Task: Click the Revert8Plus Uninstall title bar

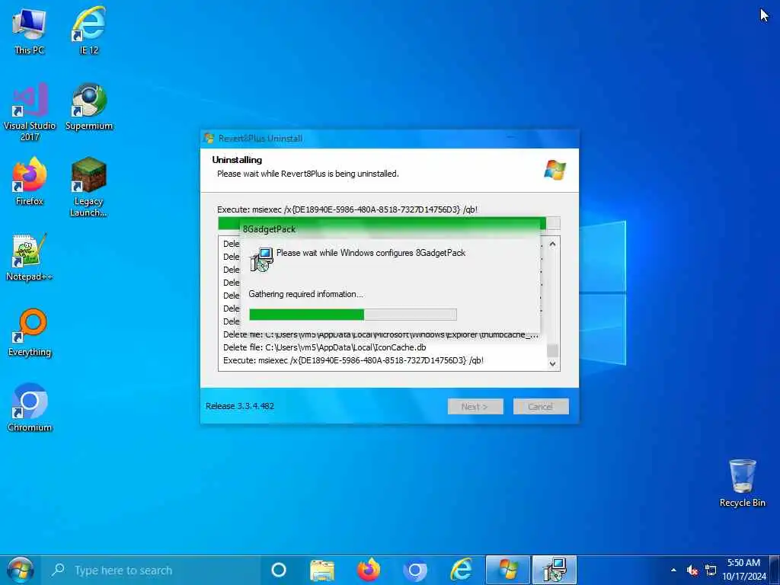Action: click(389, 139)
